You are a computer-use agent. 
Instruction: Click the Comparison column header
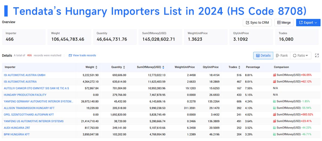click(281, 67)
